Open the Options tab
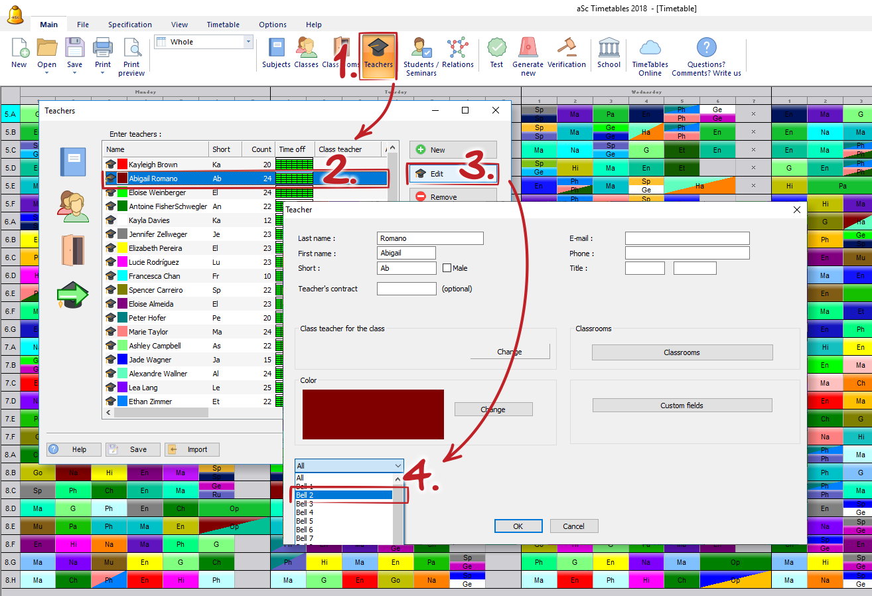This screenshot has width=872, height=596. [x=273, y=25]
